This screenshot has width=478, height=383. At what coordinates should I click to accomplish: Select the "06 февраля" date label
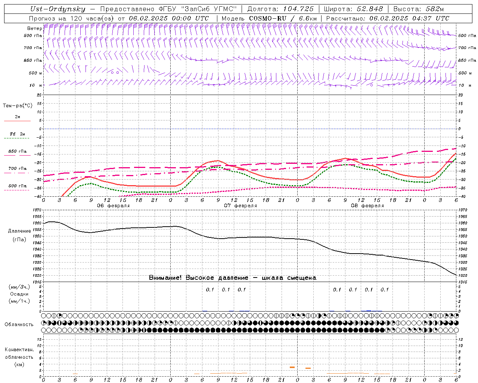(x=114, y=206)
